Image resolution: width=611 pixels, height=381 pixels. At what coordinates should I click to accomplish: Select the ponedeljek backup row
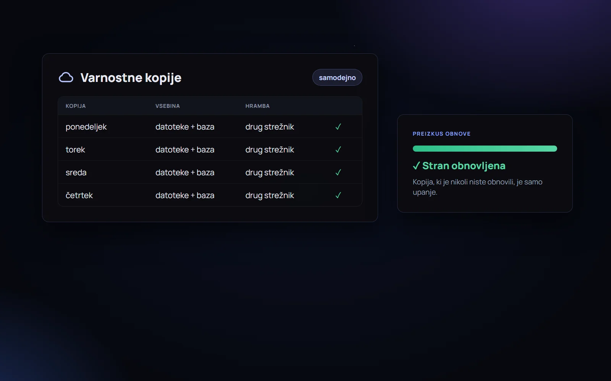(210, 126)
